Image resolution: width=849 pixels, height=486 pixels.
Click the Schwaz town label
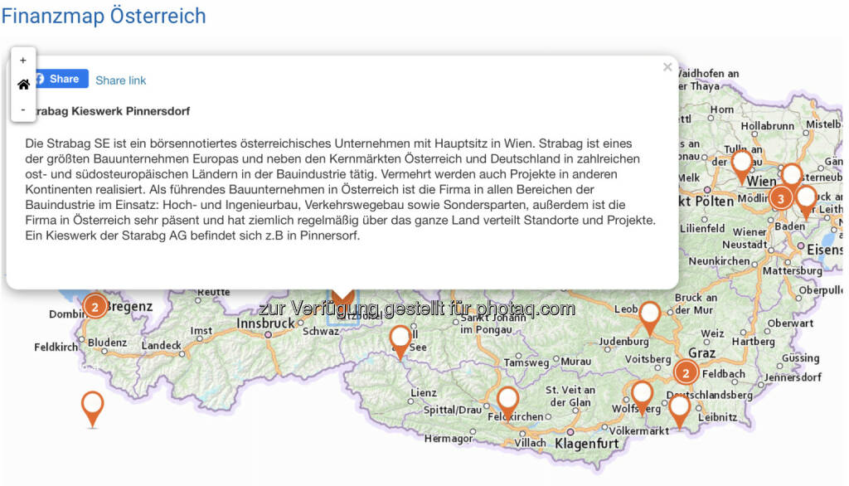click(321, 331)
